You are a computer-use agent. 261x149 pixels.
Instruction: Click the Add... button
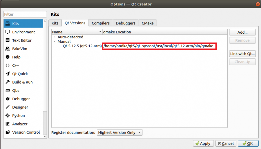(242, 32)
